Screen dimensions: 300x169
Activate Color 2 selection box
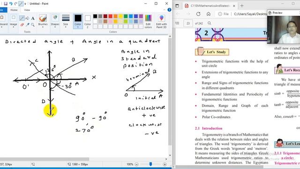tap(88, 21)
